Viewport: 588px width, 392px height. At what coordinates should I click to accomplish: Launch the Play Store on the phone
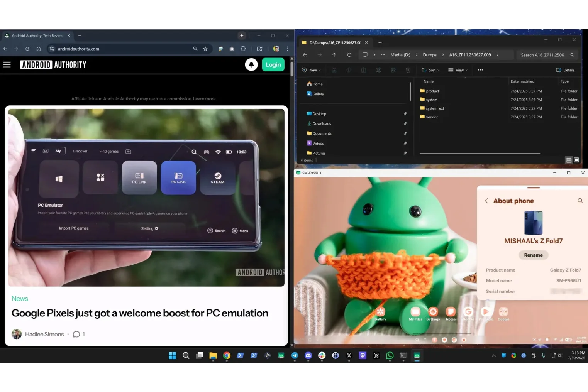[486, 312]
